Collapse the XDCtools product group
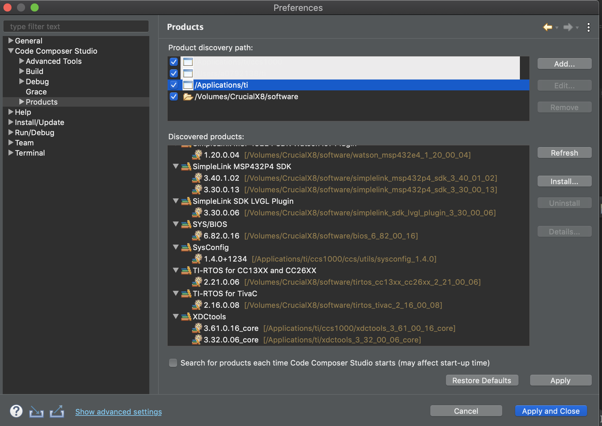Image resolution: width=602 pixels, height=426 pixels. pos(176,317)
